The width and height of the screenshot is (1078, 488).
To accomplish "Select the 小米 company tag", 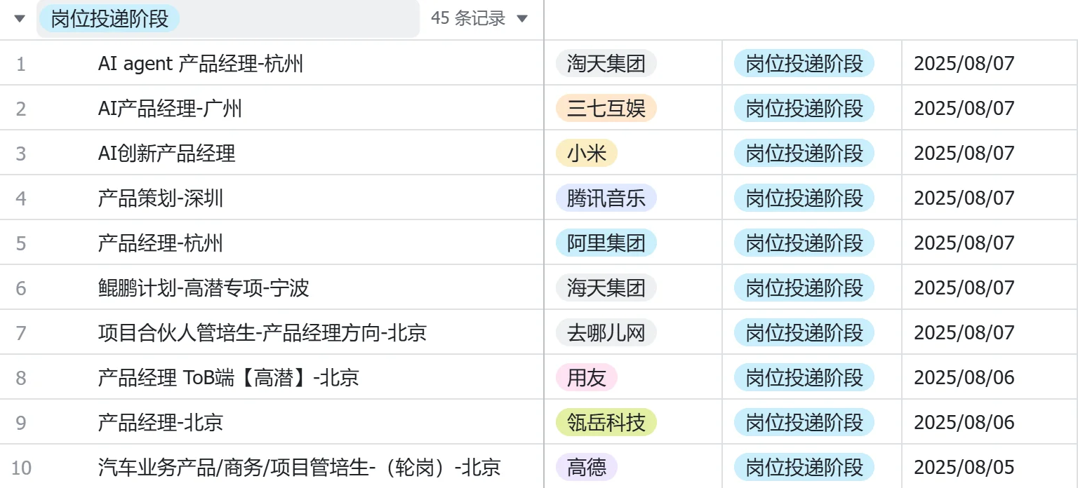I will pyautogui.click(x=587, y=154).
